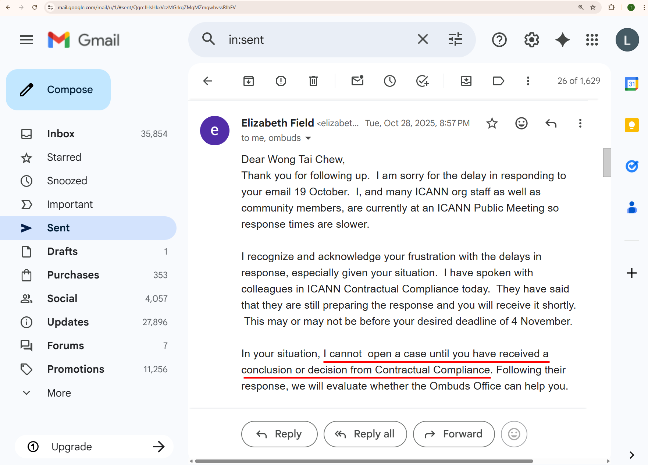Image resolution: width=648 pixels, height=465 pixels.
Task: Open the Google account avatar L
Action: click(x=627, y=40)
